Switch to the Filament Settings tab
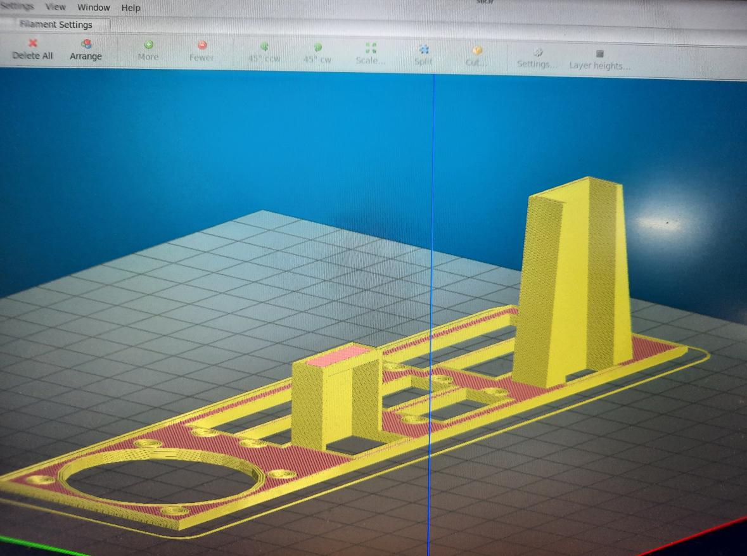The height and width of the screenshot is (556, 747). 56,25
